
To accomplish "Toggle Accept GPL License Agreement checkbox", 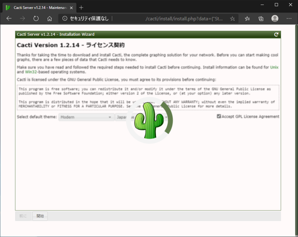I will click(x=219, y=116).
